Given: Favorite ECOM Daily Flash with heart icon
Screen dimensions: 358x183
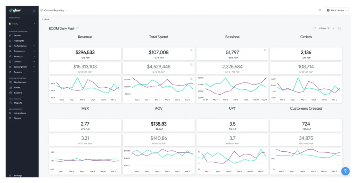Looking at the screenshot, I should tap(78, 29).
